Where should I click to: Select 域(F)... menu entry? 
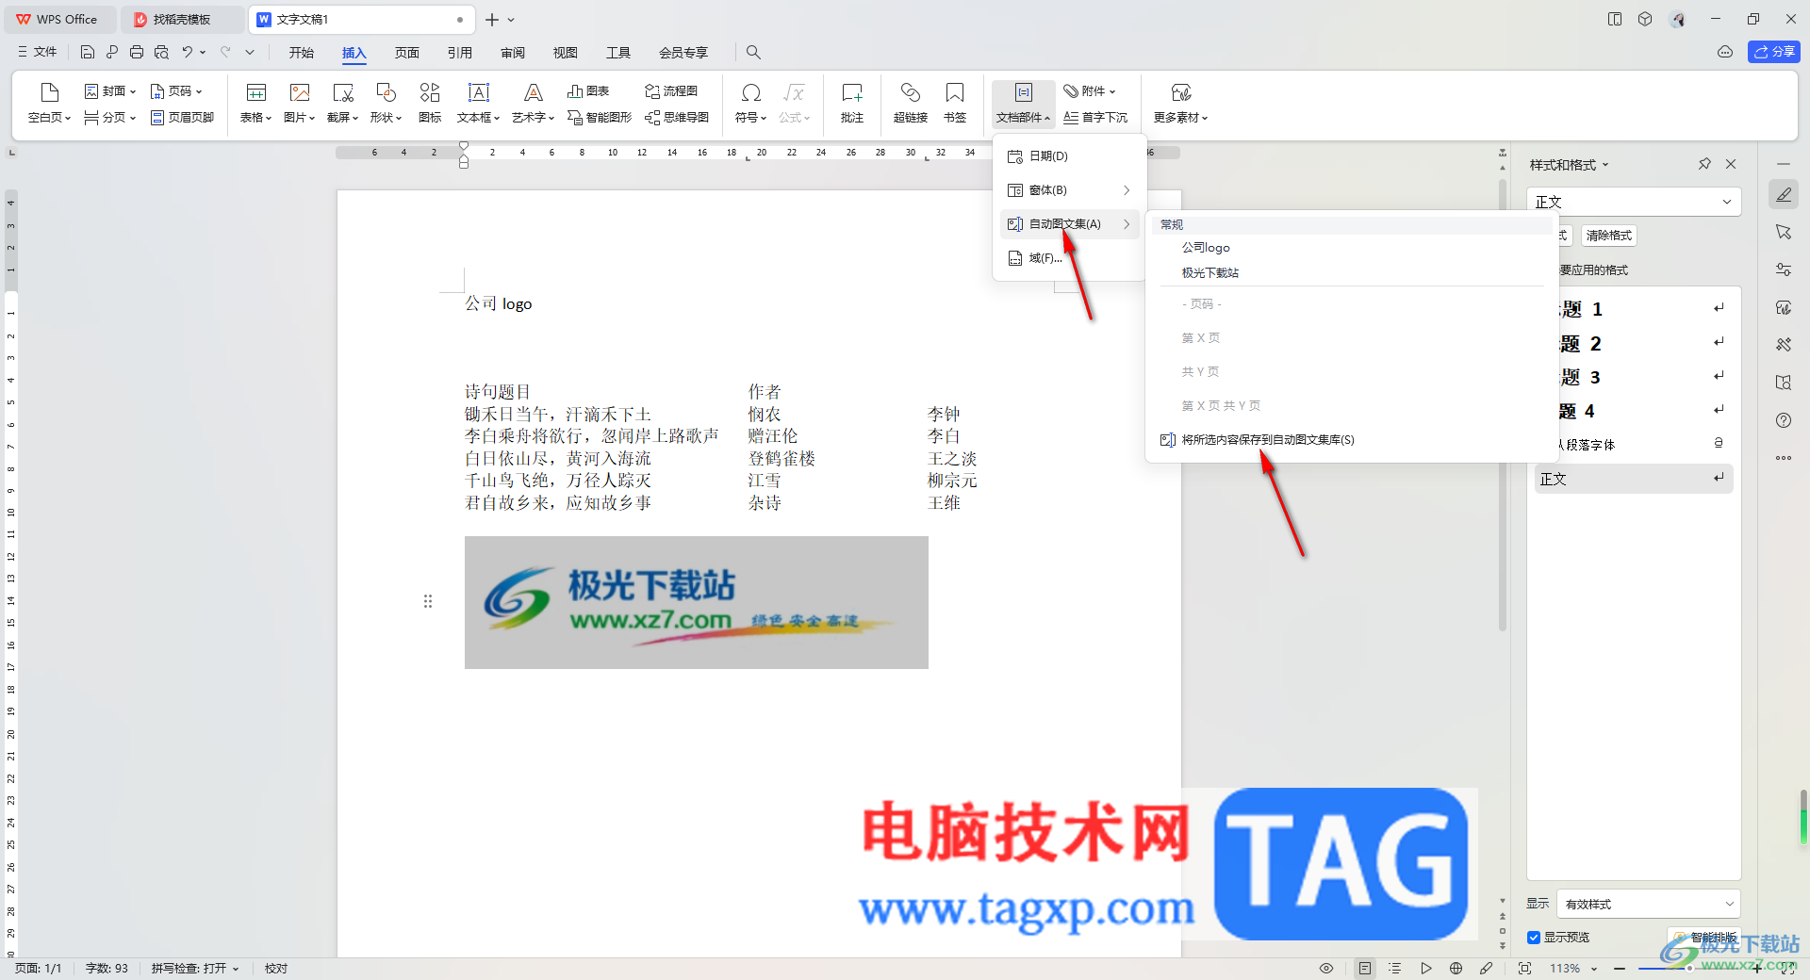[1069, 258]
